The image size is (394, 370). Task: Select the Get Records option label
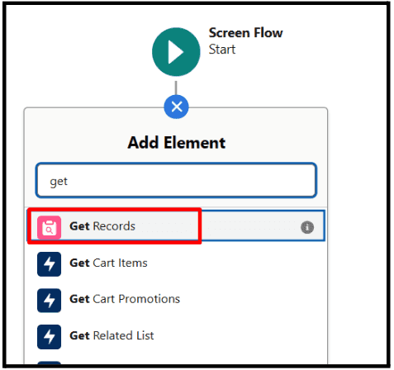pos(102,226)
